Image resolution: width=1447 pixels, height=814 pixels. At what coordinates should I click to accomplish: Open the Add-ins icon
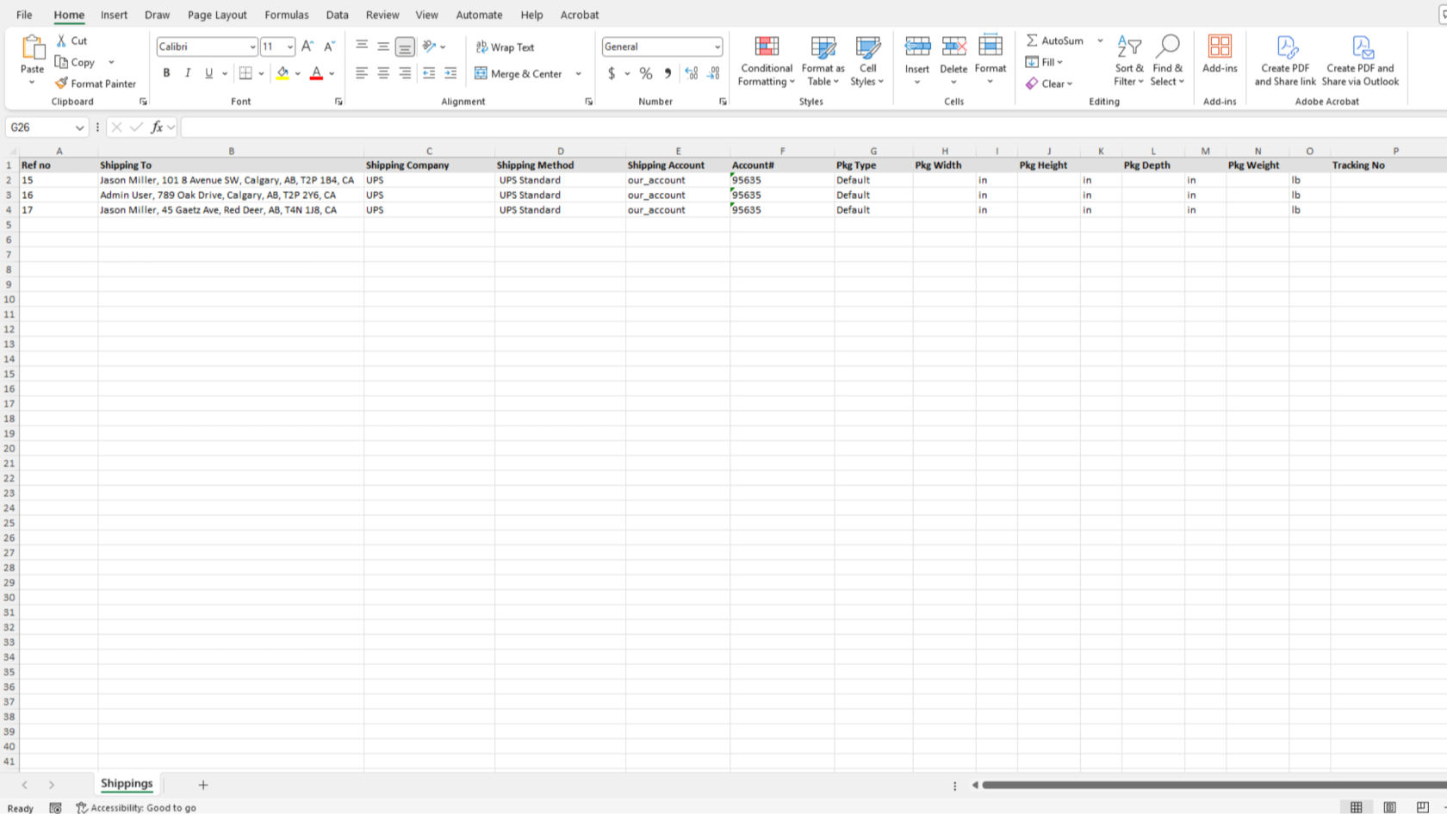pyautogui.click(x=1220, y=47)
